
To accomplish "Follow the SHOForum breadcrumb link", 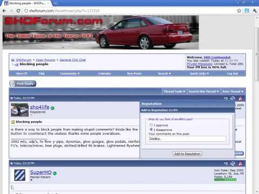I will (24, 60).
